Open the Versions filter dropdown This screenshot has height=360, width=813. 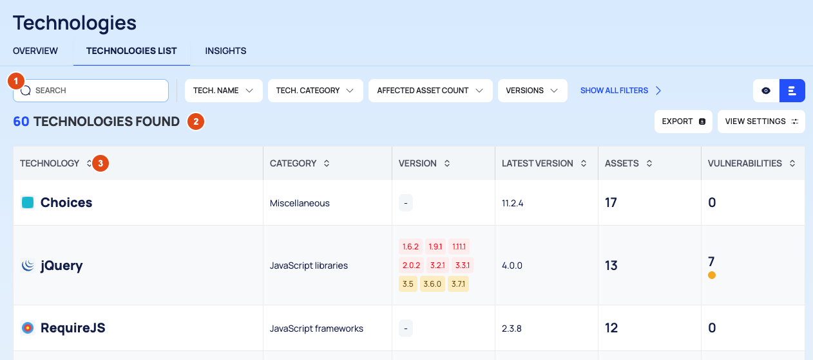(x=532, y=91)
